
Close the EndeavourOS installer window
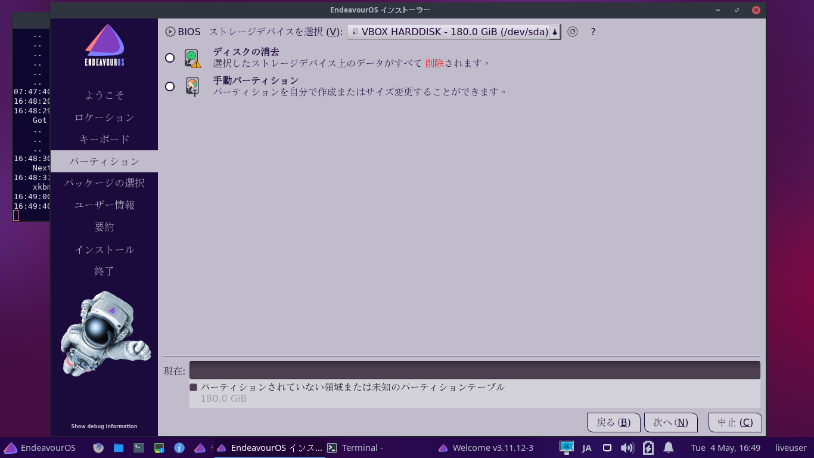(756, 10)
